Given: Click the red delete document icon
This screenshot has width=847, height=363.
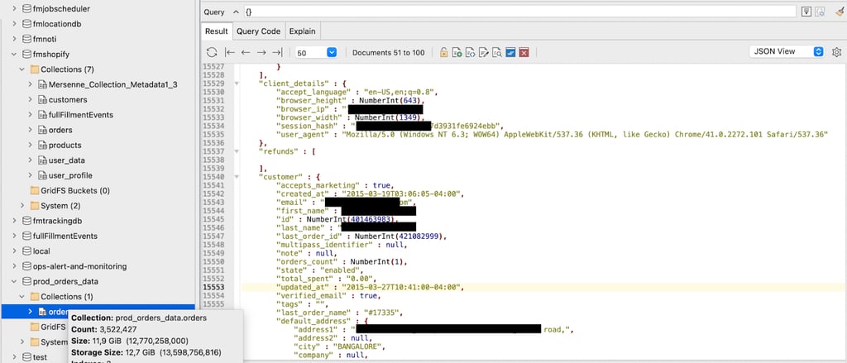Looking at the screenshot, I should coord(524,52).
